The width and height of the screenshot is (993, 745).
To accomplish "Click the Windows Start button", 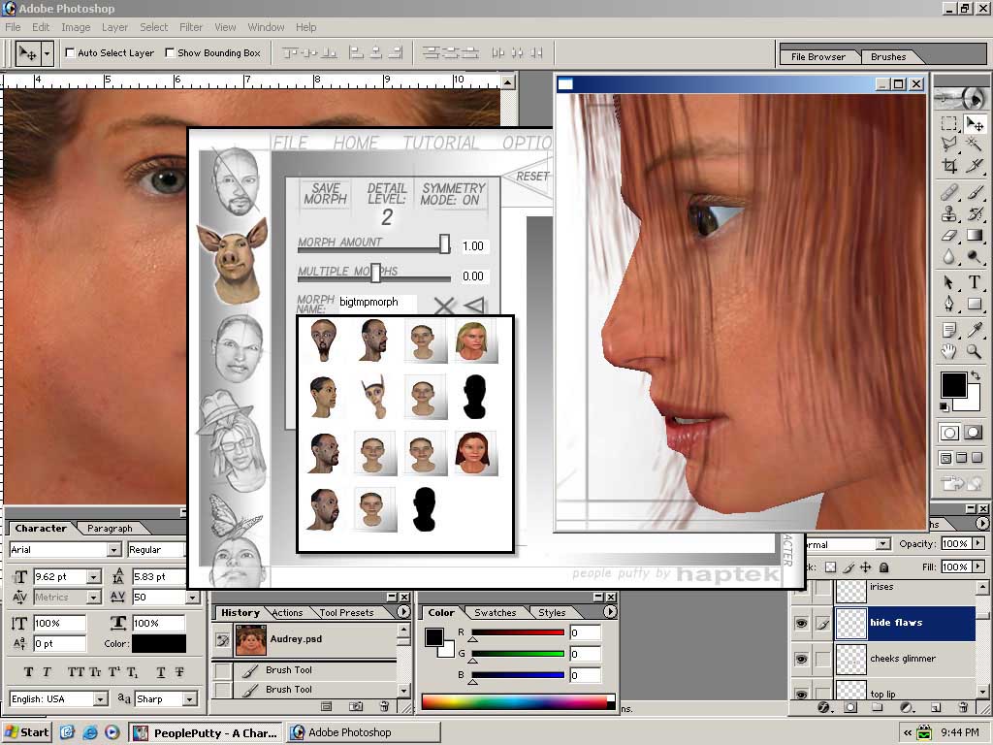I will (x=26, y=732).
